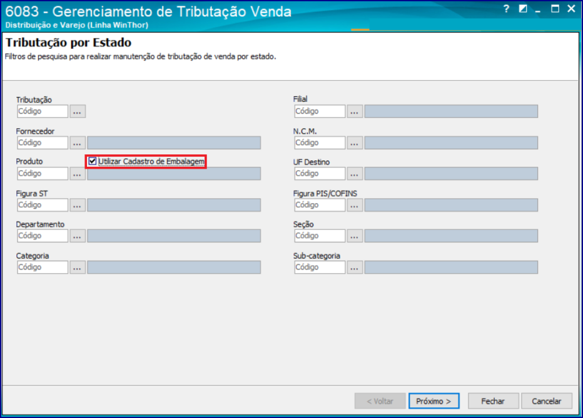This screenshot has height=418, width=583.
Task: Focus the Tributação Código field
Action: [43, 111]
